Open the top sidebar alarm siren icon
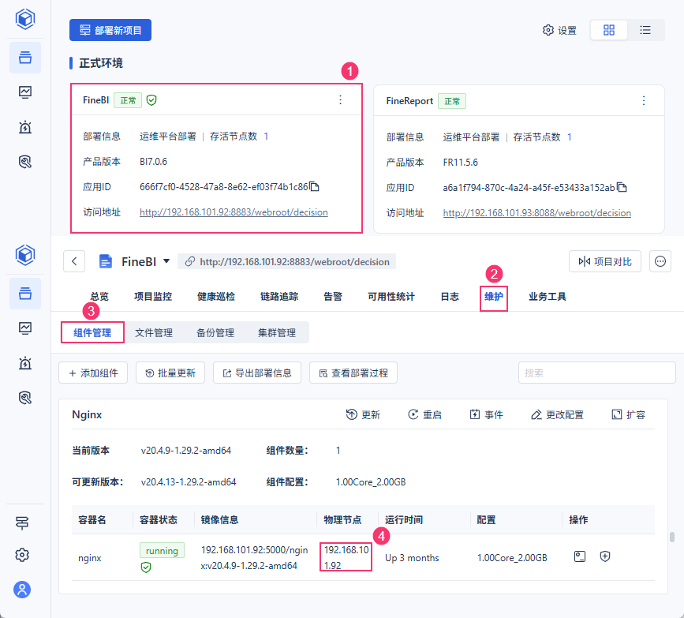Viewport: 684px width, 618px height. coord(25,127)
